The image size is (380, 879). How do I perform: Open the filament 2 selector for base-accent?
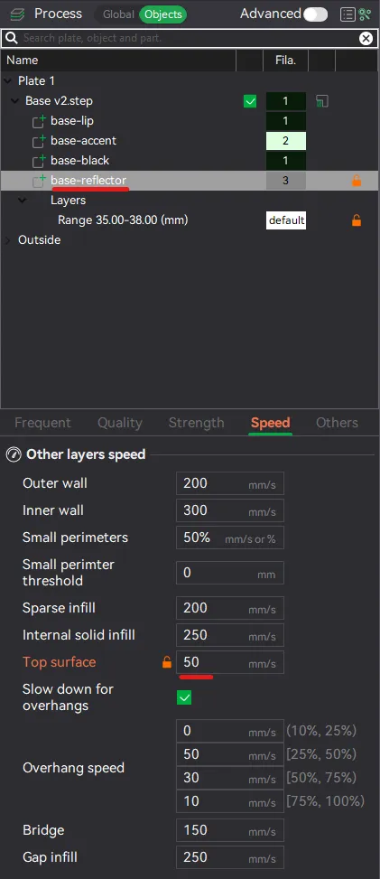tap(286, 141)
